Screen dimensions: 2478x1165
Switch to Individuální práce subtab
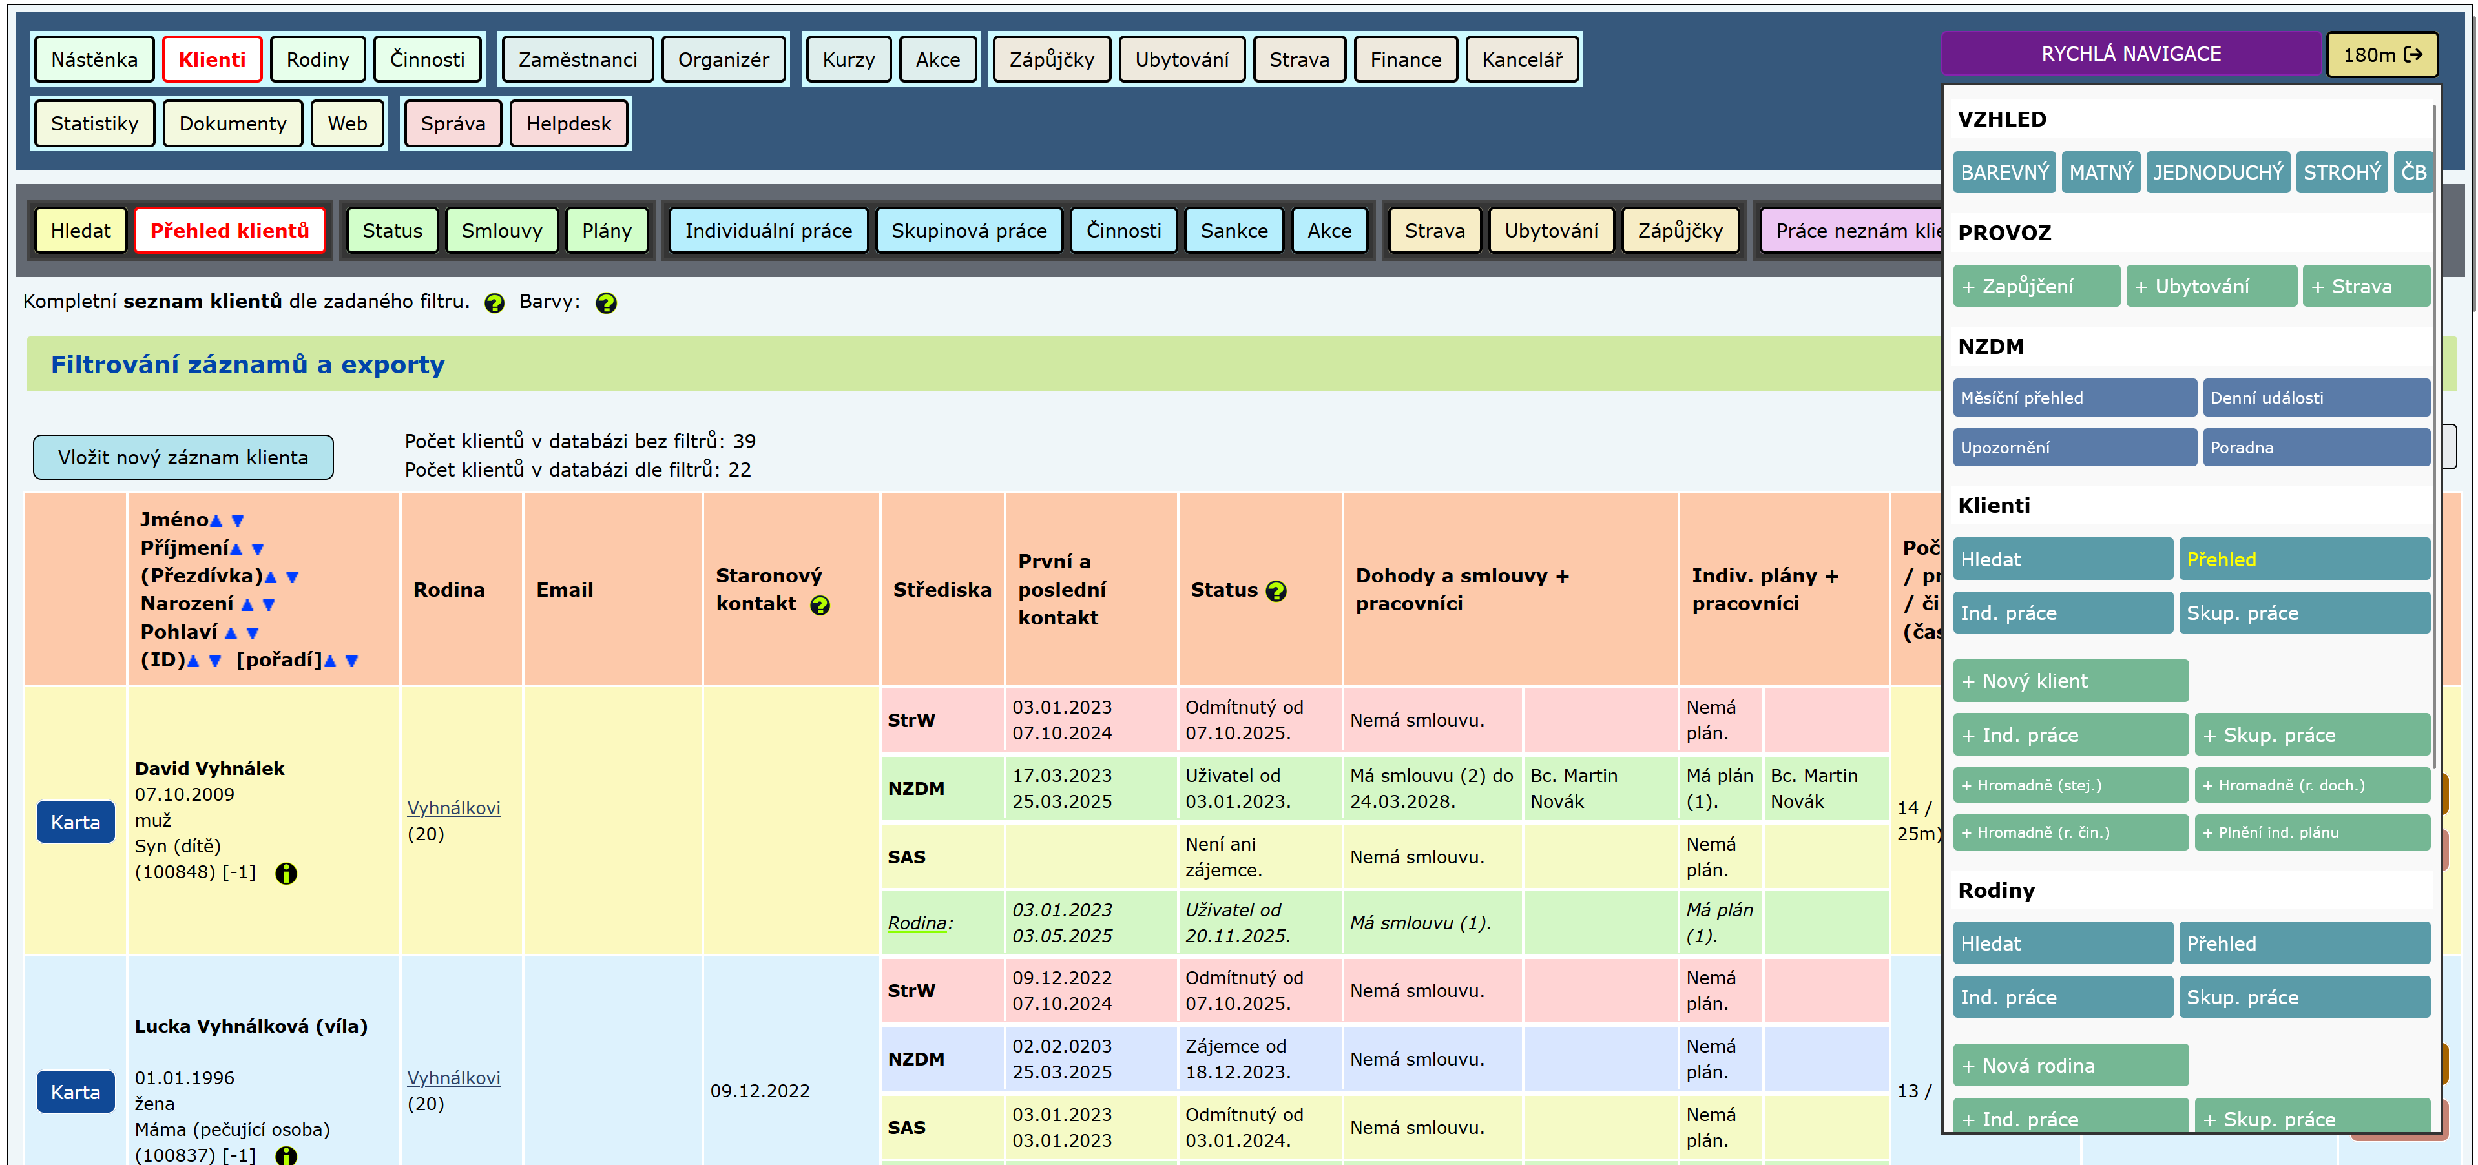click(x=767, y=231)
